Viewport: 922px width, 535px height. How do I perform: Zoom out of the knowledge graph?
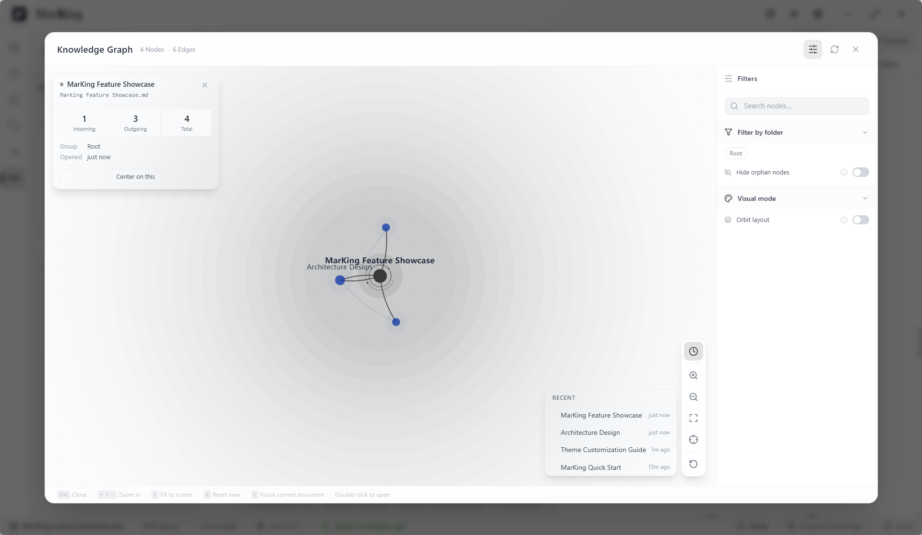[x=694, y=397]
